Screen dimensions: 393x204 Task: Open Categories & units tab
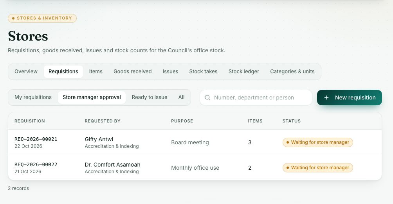tap(292, 72)
